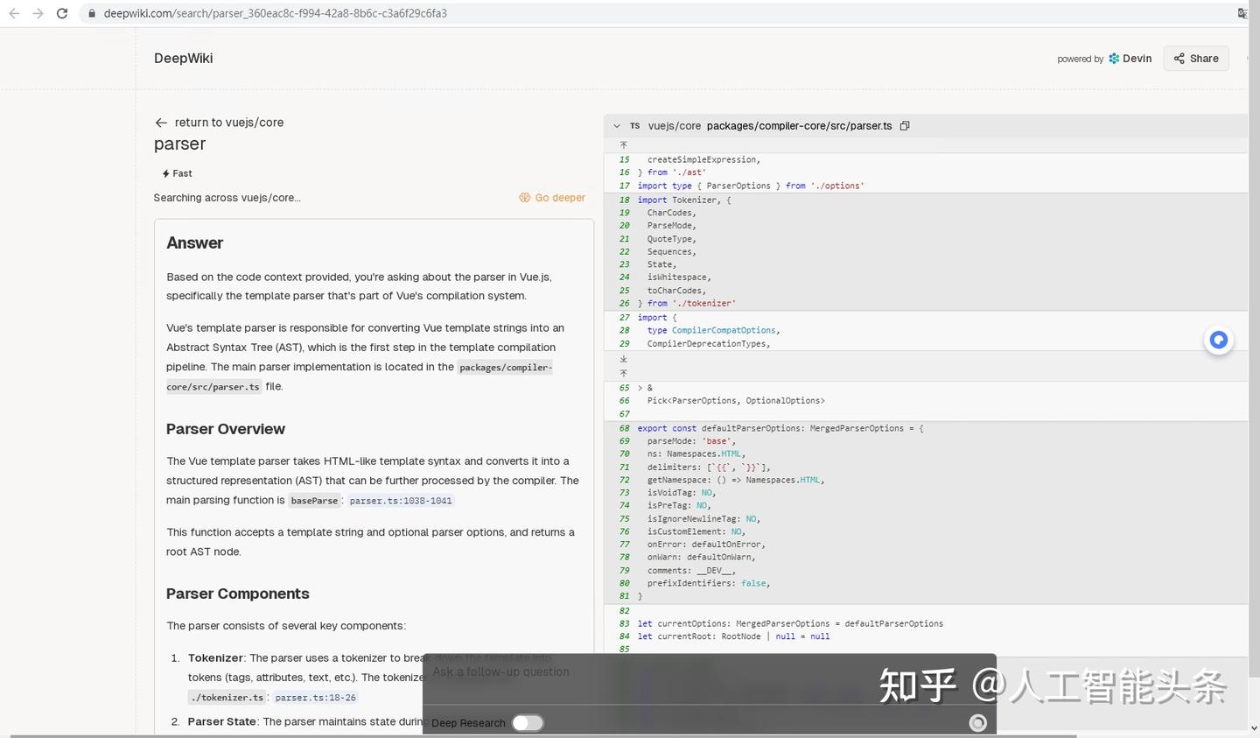Click line 66 Pick<ParserOptions, OptionalOptions>

736,400
